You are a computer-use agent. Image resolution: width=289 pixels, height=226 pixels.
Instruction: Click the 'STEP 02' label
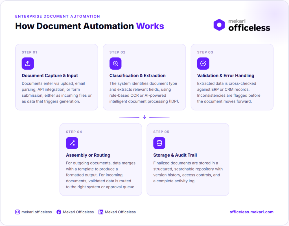pyautogui.click(x=117, y=52)
